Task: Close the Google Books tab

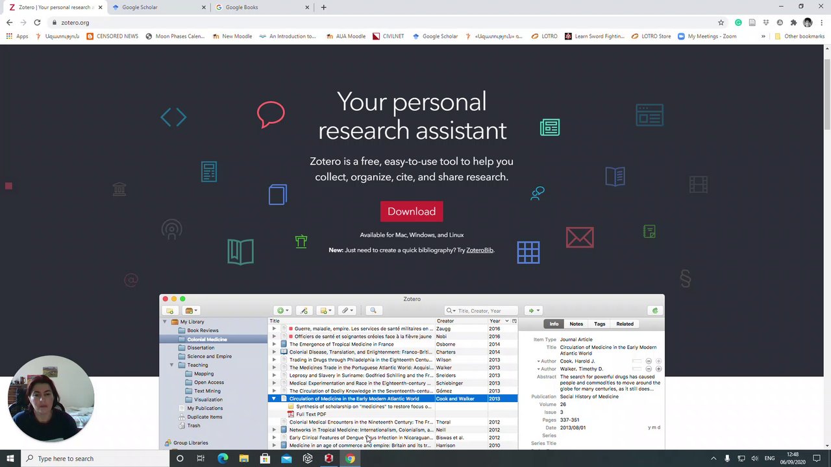Action: (308, 7)
